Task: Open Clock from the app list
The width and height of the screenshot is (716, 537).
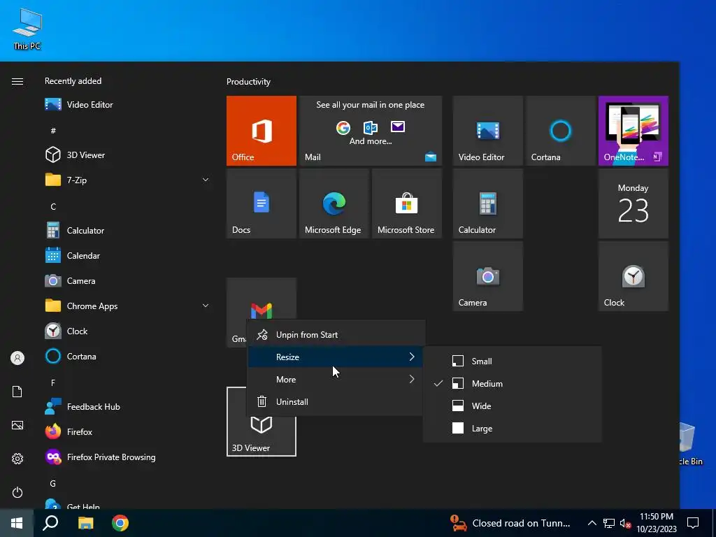Action: coord(127,331)
